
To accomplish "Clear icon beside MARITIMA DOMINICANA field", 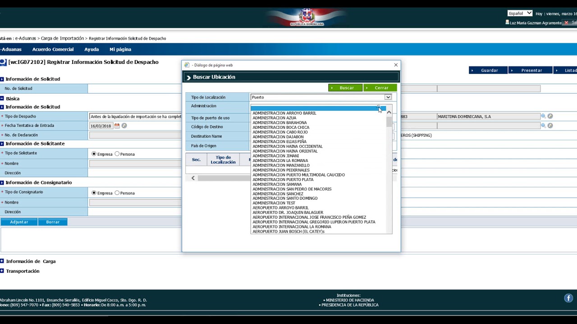I will coord(550,116).
